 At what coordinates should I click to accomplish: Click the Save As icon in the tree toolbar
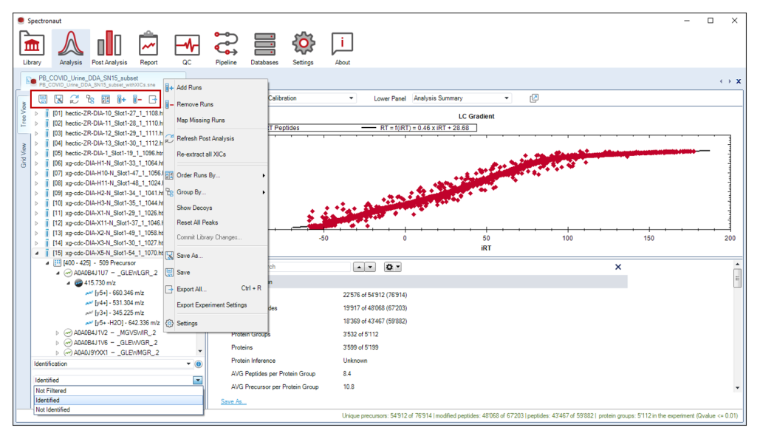click(58, 100)
